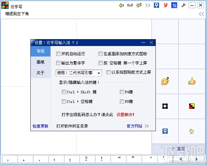Insert the exclamation mark key
The width and height of the screenshot is (207, 165).
(x=103, y=159)
